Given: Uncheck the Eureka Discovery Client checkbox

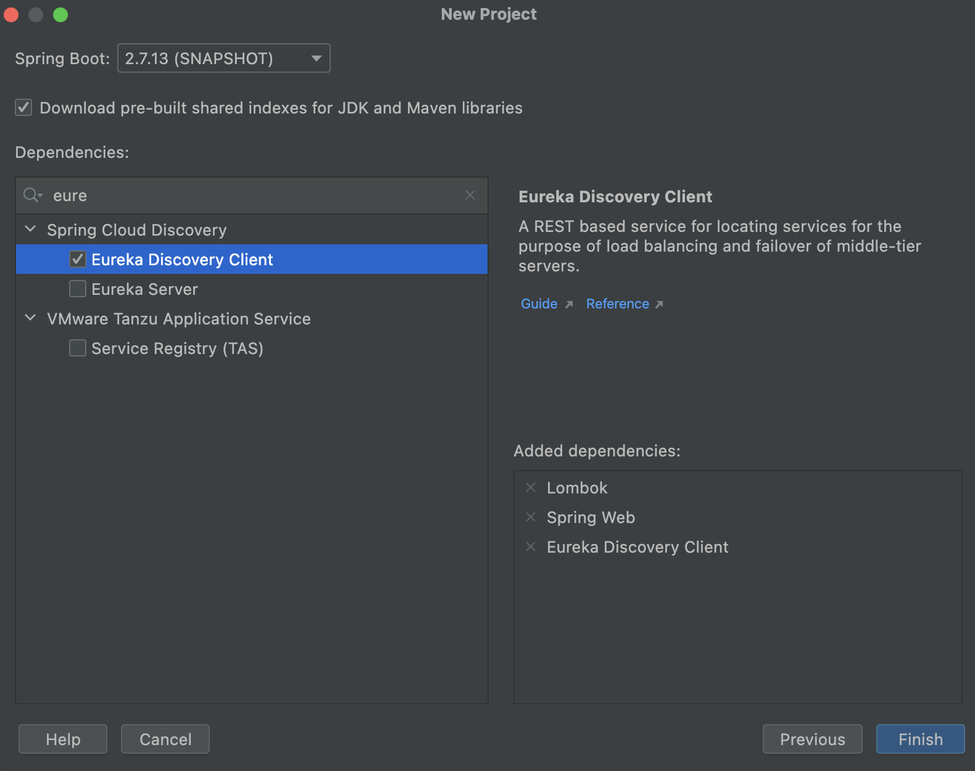Looking at the screenshot, I should [78, 259].
